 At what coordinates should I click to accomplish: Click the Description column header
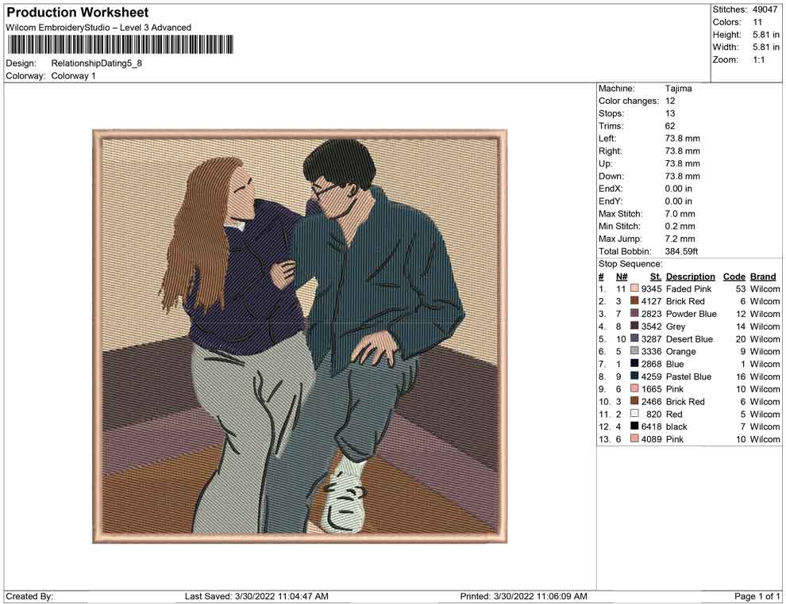pos(690,277)
